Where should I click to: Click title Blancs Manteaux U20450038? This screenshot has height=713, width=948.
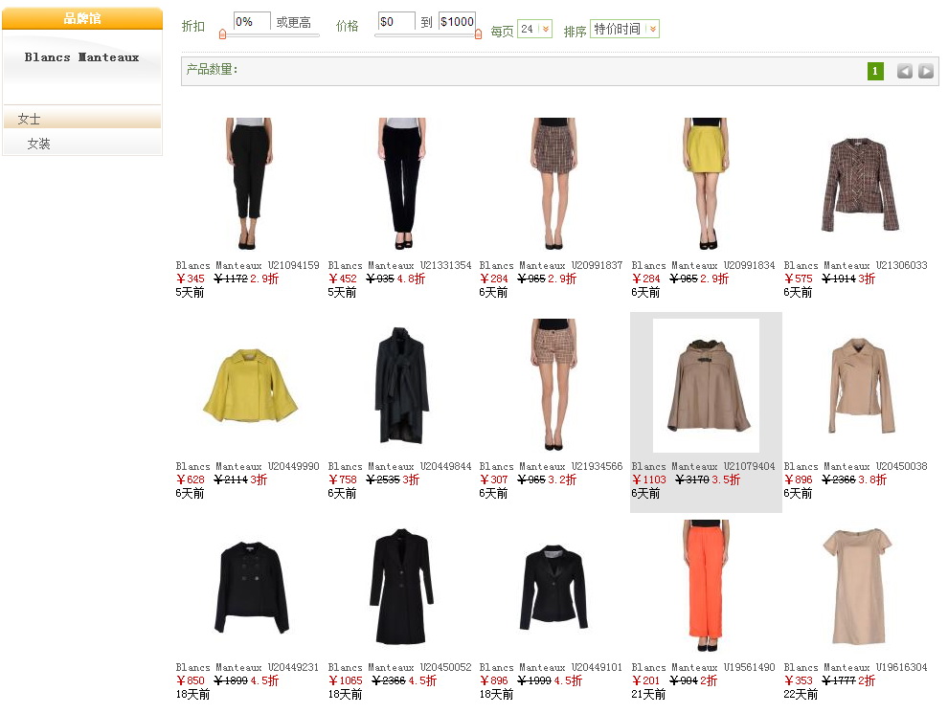855,466
